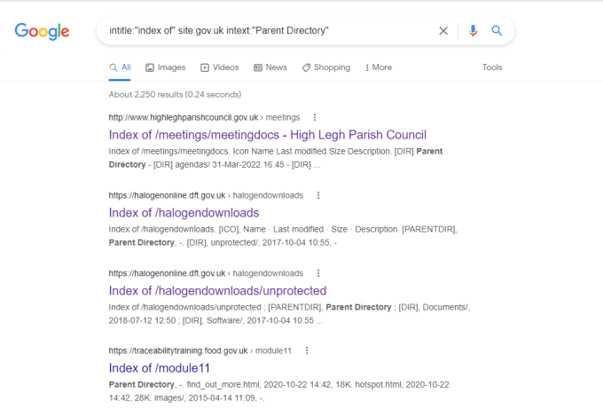Viewport: 603px width, 417px height.
Task: Open Index of /halogendownloads/unprotected result
Action: 217,291
